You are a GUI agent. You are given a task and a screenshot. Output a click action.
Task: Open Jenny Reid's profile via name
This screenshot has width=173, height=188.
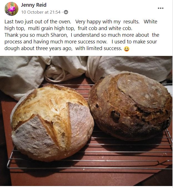pyautogui.click(x=34, y=5)
